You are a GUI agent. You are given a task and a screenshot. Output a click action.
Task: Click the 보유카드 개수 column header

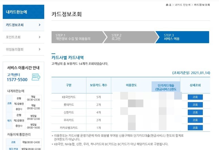99,85
